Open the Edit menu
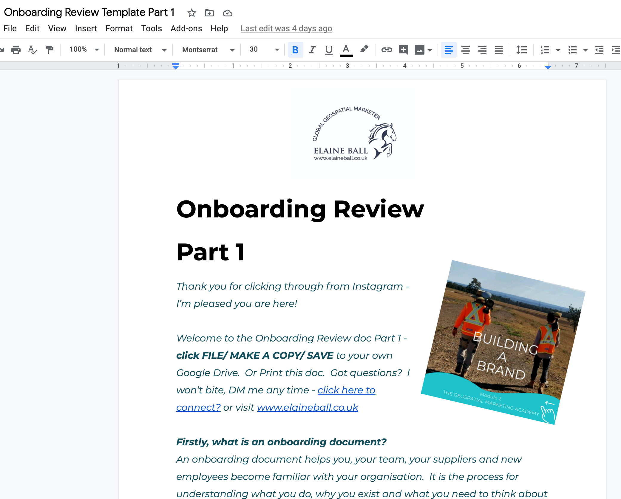This screenshot has height=499, width=621. [32, 28]
